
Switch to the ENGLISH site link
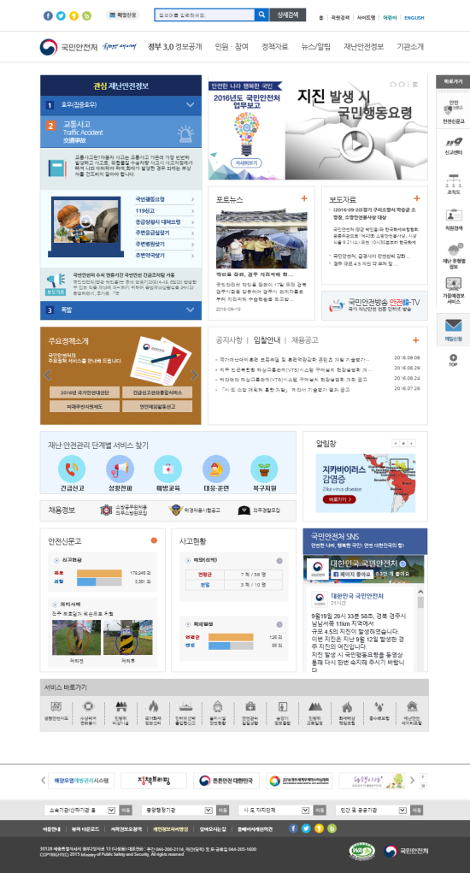point(414,18)
